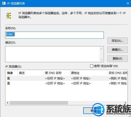Click the 添加(A)... button
131x117 pixels.
(117, 41)
